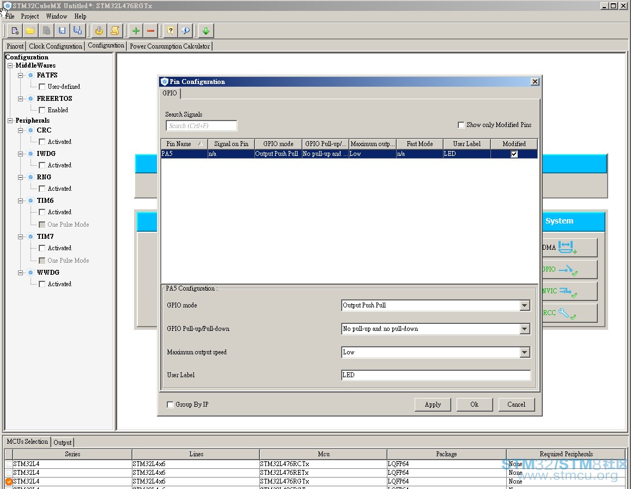This screenshot has height=489, width=631.
Task: Enable FREERTOS checkbox
Action: click(42, 110)
